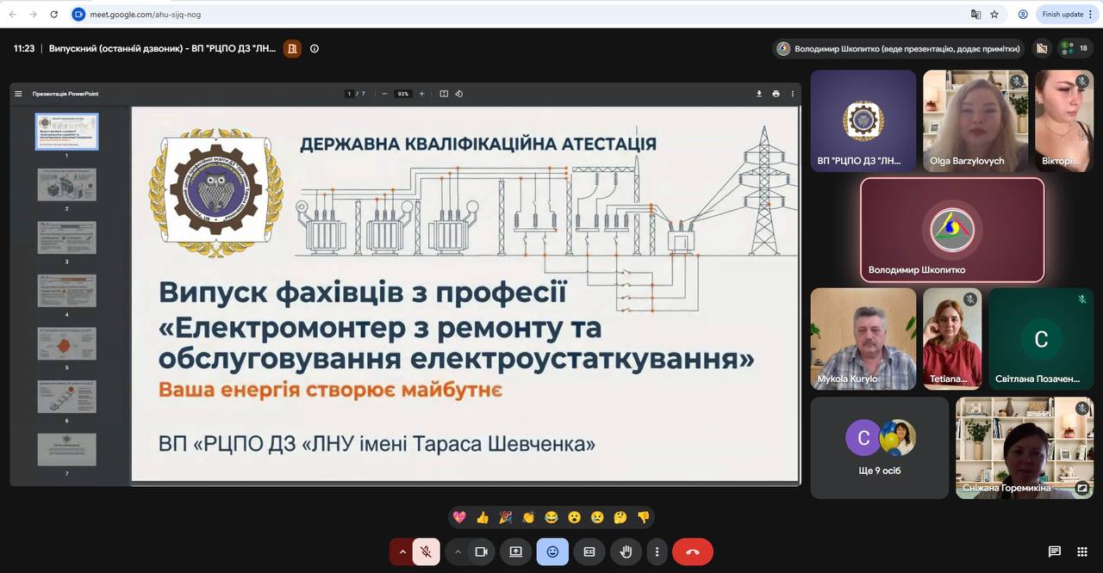The width and height of the screenshot is (1103, 573).
Task: Send clapping hands reaction
Action: click(528, 517)
